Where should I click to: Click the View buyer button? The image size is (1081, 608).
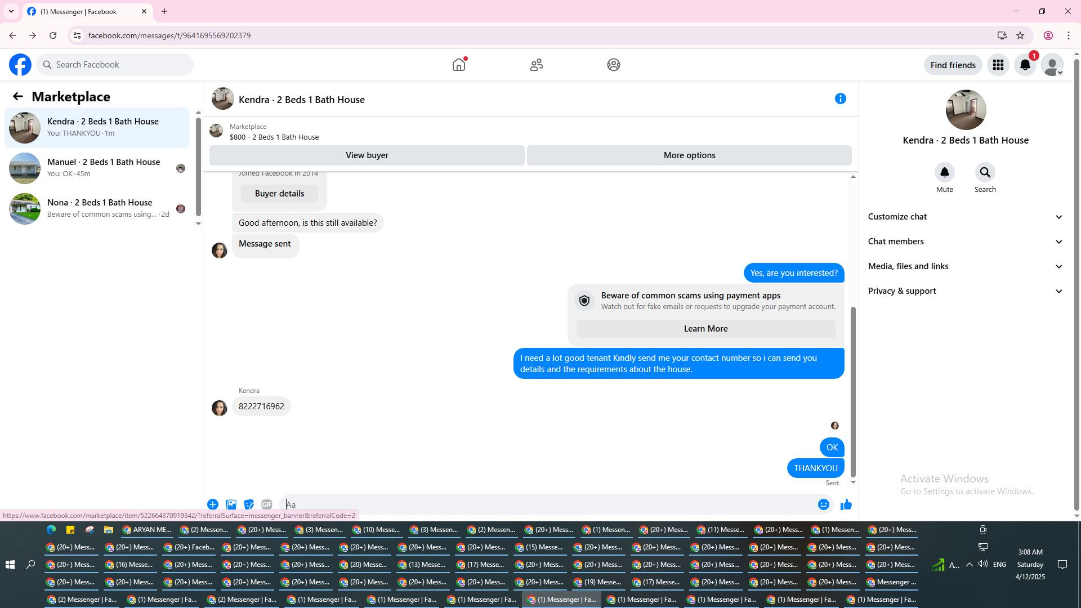367,155
